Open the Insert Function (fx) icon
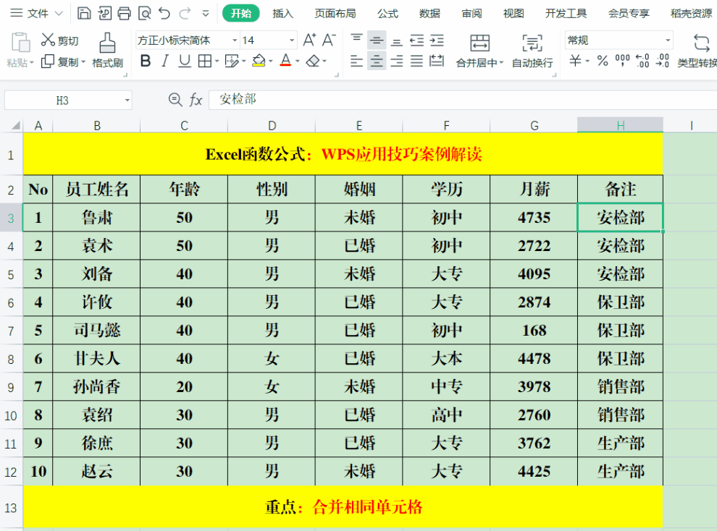 tap(196, 100)
